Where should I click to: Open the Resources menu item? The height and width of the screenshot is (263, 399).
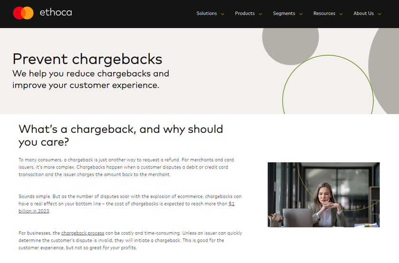tap(324, 13)
